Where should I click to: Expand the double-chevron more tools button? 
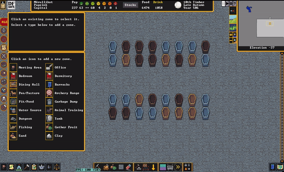click(178, 167)
